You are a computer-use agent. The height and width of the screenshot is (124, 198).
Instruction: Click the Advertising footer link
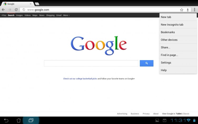[122, 114]
